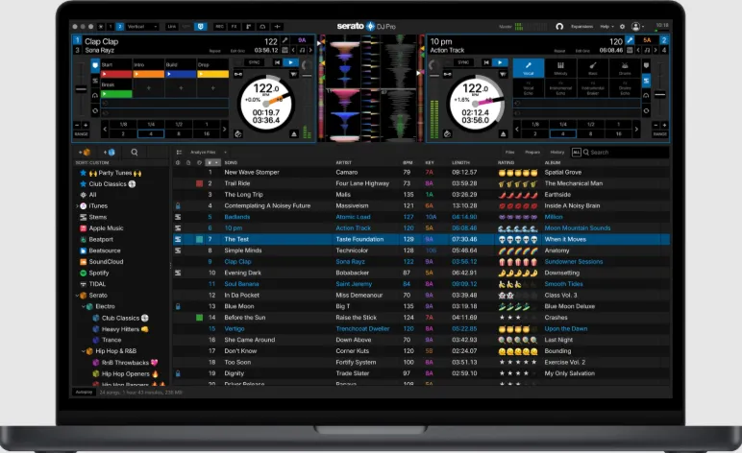Toggle the REC panel in top toolbar
This screenshot has height=453, width=742.
tap(219, 27)
